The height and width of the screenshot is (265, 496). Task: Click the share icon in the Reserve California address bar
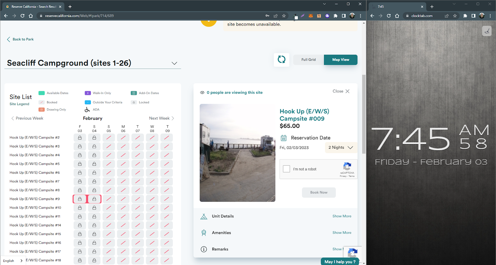(276, 16)
